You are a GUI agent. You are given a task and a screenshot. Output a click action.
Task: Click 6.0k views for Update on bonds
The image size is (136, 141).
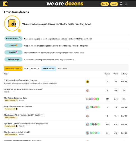tap(116, 125)
